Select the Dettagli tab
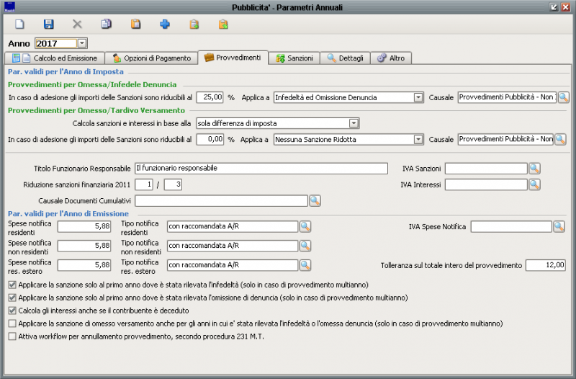Image resolution: width=576 pixels, height=379 pixels. pyautogui.click(x=346, y=58)
